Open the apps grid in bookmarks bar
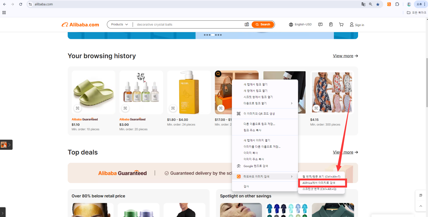 tap(4, 13)
